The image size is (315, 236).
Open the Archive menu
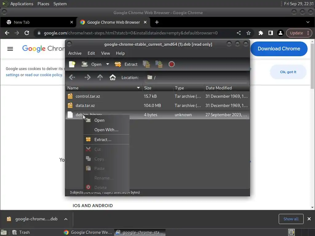coord(75,53)
